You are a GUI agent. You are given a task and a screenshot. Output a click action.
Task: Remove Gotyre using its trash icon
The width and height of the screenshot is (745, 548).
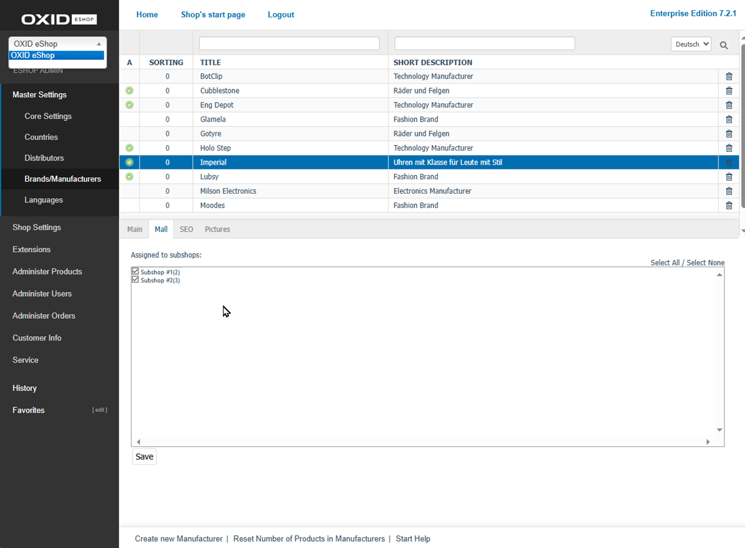click(729, 134)
